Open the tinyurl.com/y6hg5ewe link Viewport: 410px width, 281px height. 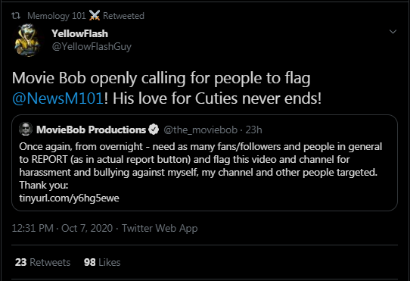coord(70,198)
